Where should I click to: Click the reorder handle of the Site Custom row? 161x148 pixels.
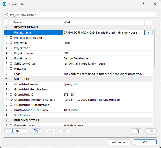[x=6, y=115]
